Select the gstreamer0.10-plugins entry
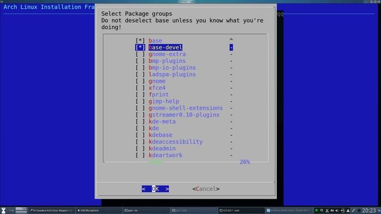This screenshot has height=214, width=381. click(184, 115)
